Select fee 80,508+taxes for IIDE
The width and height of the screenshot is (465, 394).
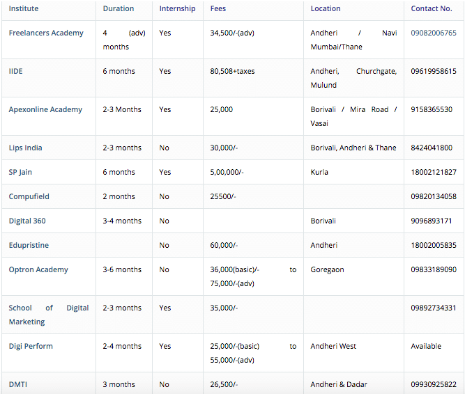(233, 71)
